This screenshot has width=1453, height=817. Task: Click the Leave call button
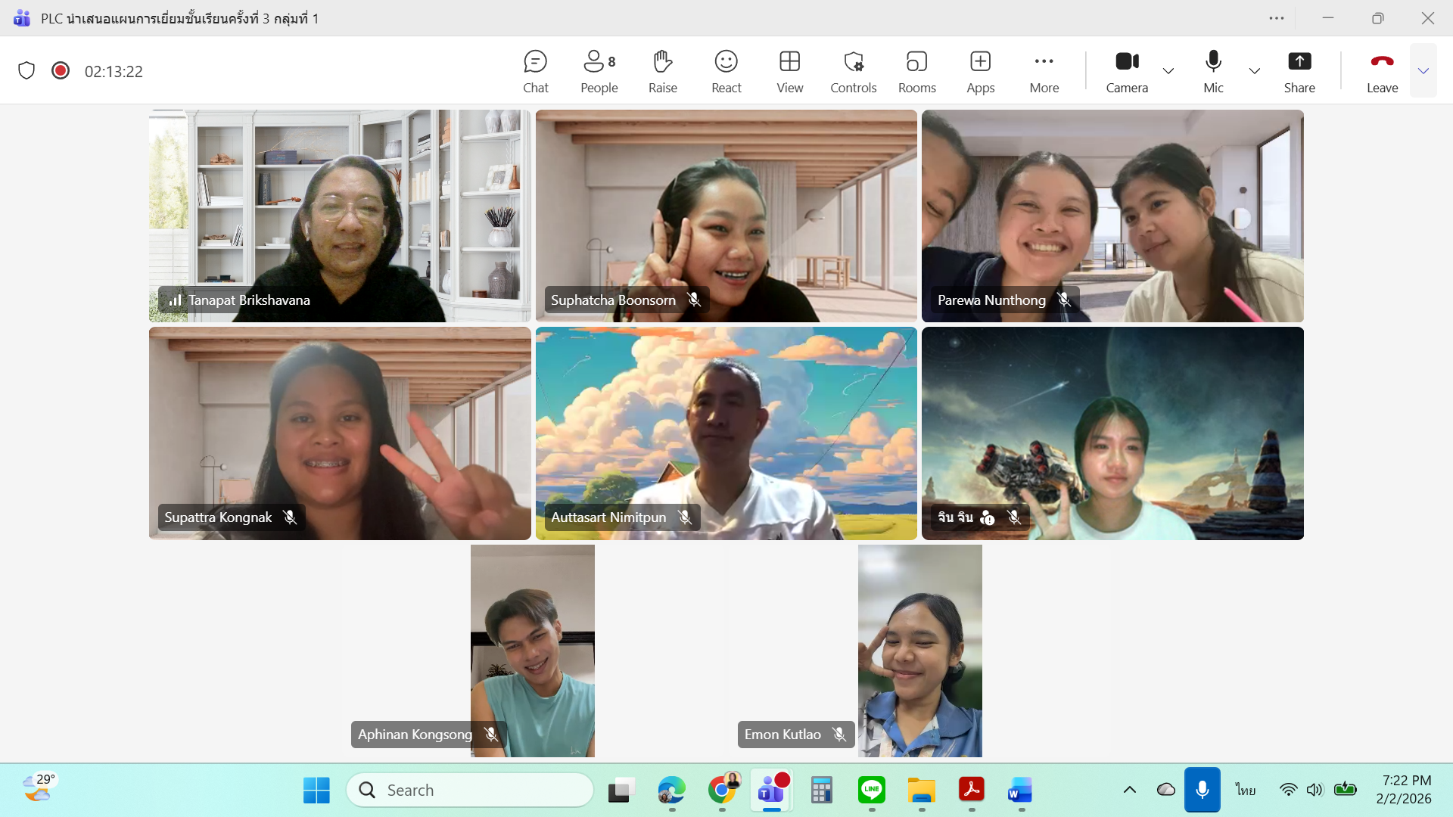click(x=1382, y=71)
